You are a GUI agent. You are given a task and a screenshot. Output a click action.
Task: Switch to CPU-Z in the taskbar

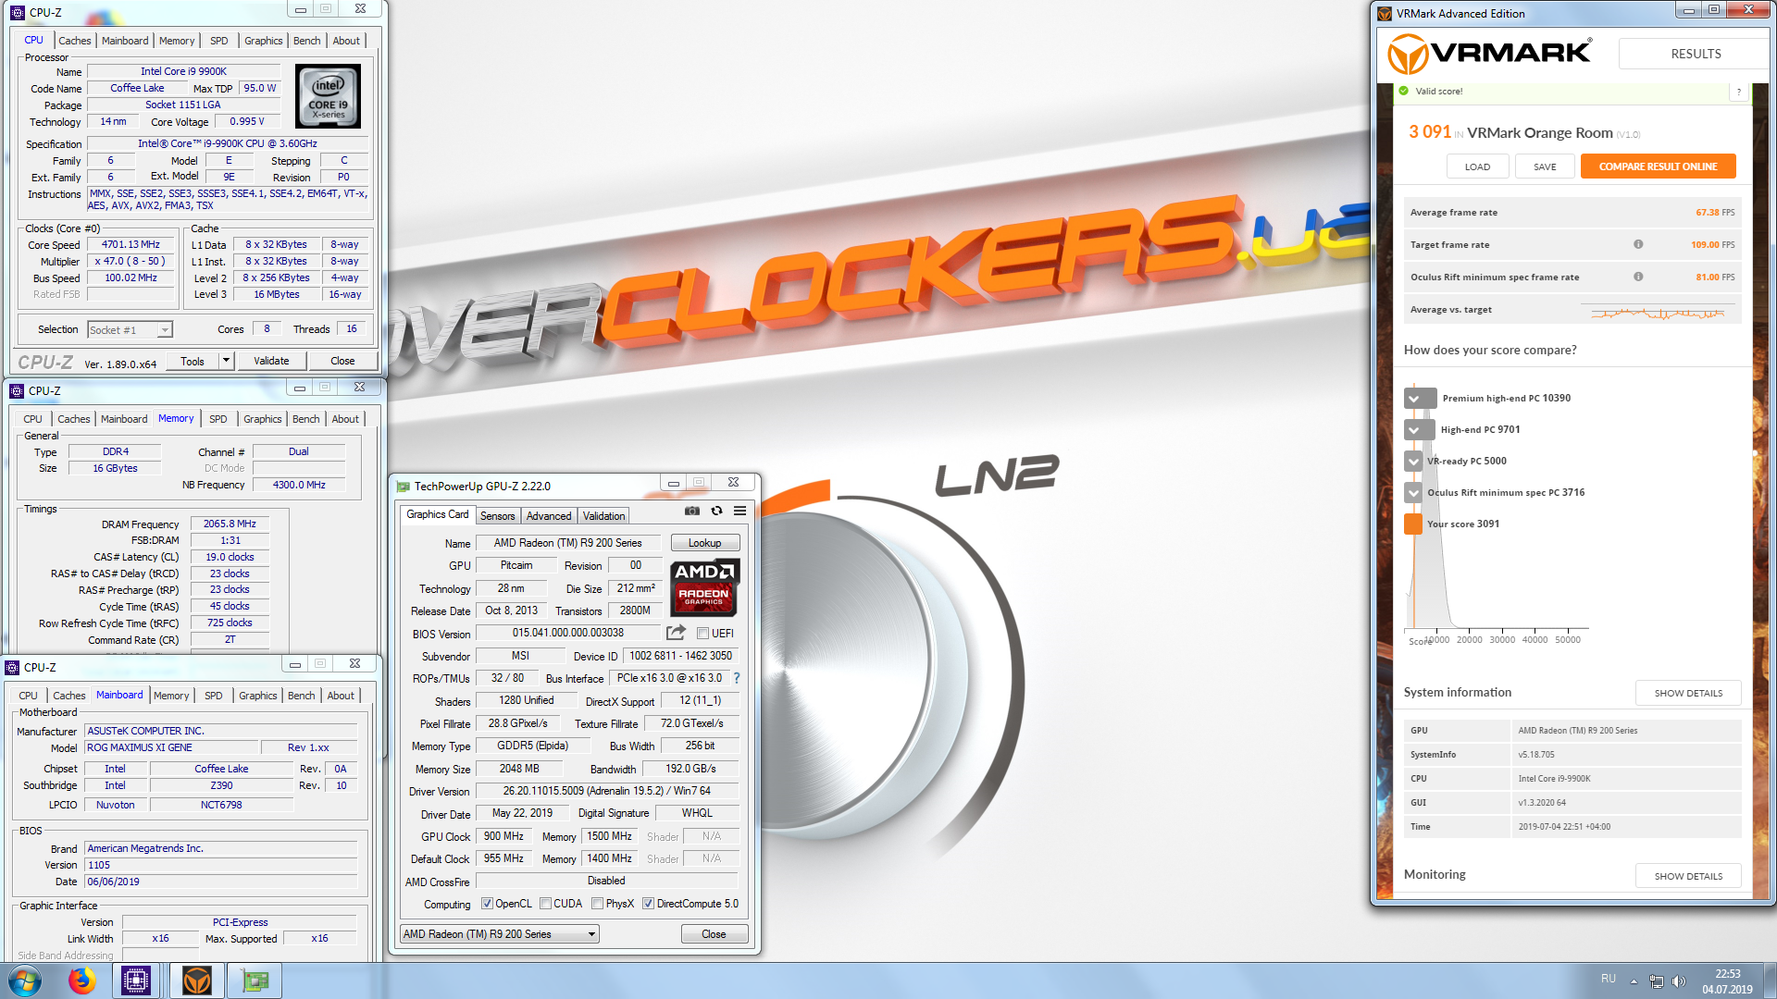(136, 980)
